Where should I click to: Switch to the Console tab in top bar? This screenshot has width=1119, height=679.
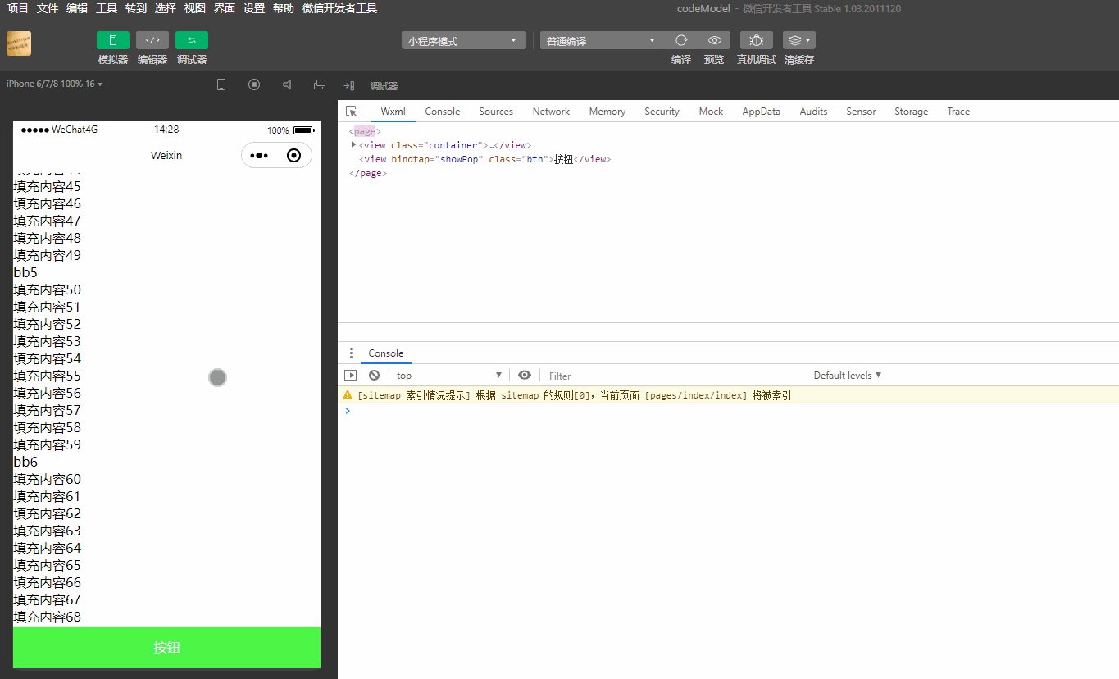point(443,112)
